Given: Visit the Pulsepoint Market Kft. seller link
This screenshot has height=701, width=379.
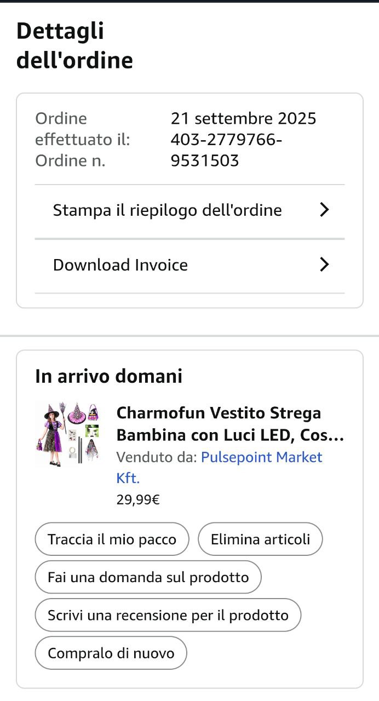Looking at the screenshot, I should pyautogui.click(x=261, y=457).
